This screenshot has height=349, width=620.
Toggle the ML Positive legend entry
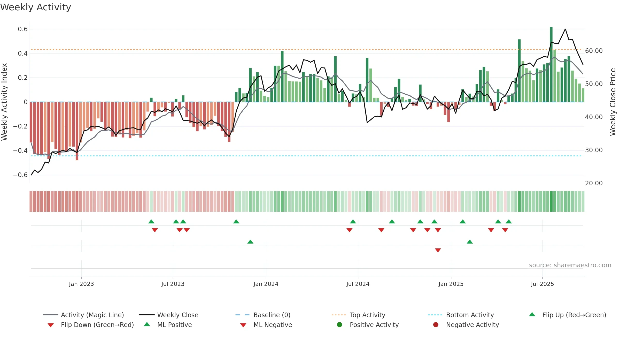click(168, 325)
